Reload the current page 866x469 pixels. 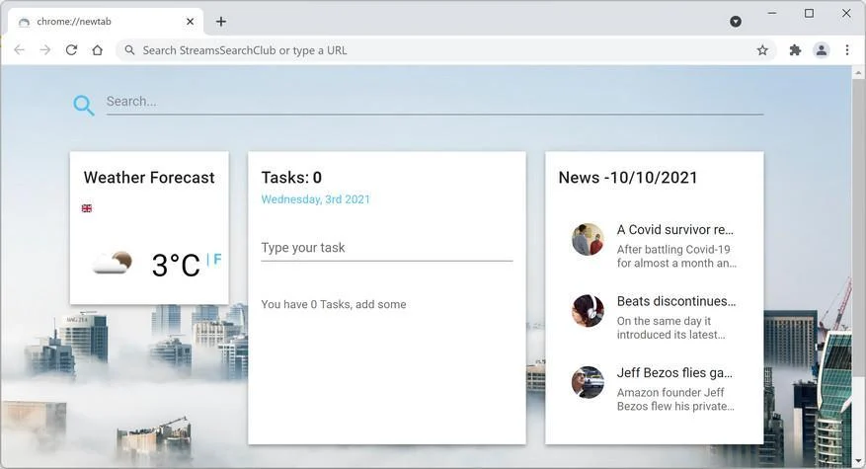71,50
